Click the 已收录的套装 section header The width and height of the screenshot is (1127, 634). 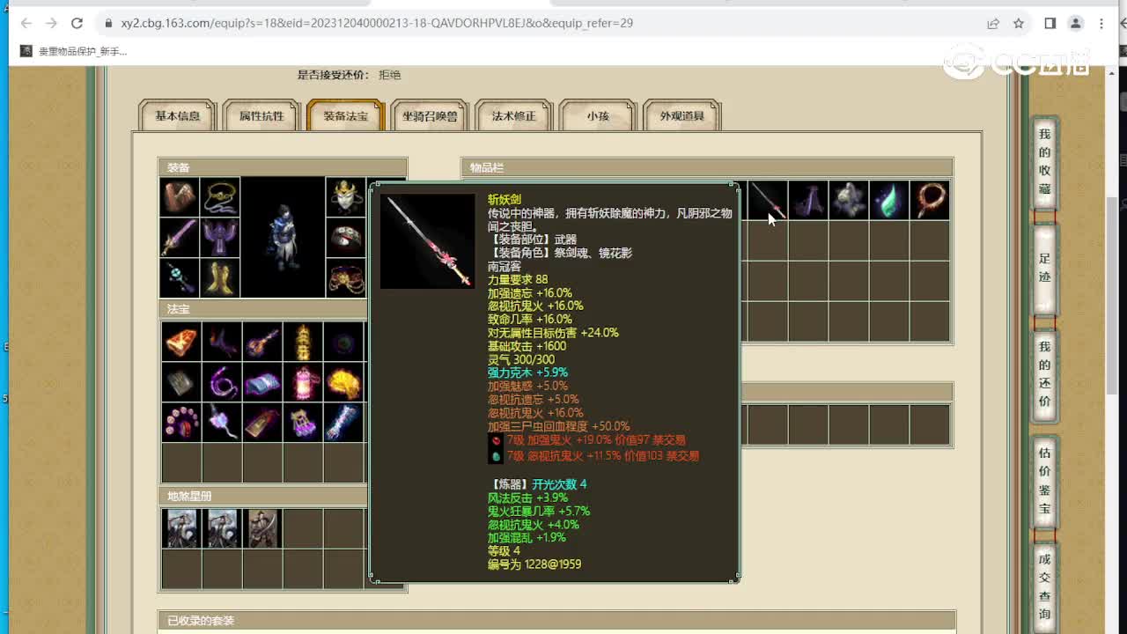click(x=556, y=621)
